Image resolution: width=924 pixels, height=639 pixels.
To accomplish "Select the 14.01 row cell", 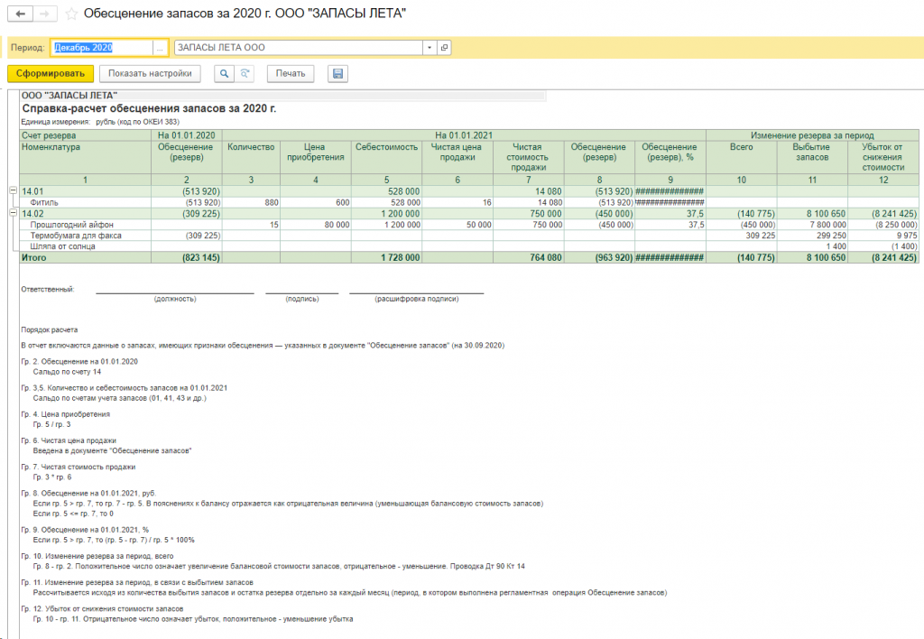I will click(x=85, y=191).
